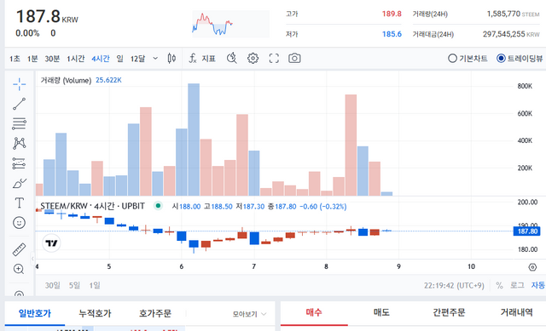Image resolution: width=546 pixels, height=331 pixels.
Task: Set interval to 1분
Action: click(32, 59)
